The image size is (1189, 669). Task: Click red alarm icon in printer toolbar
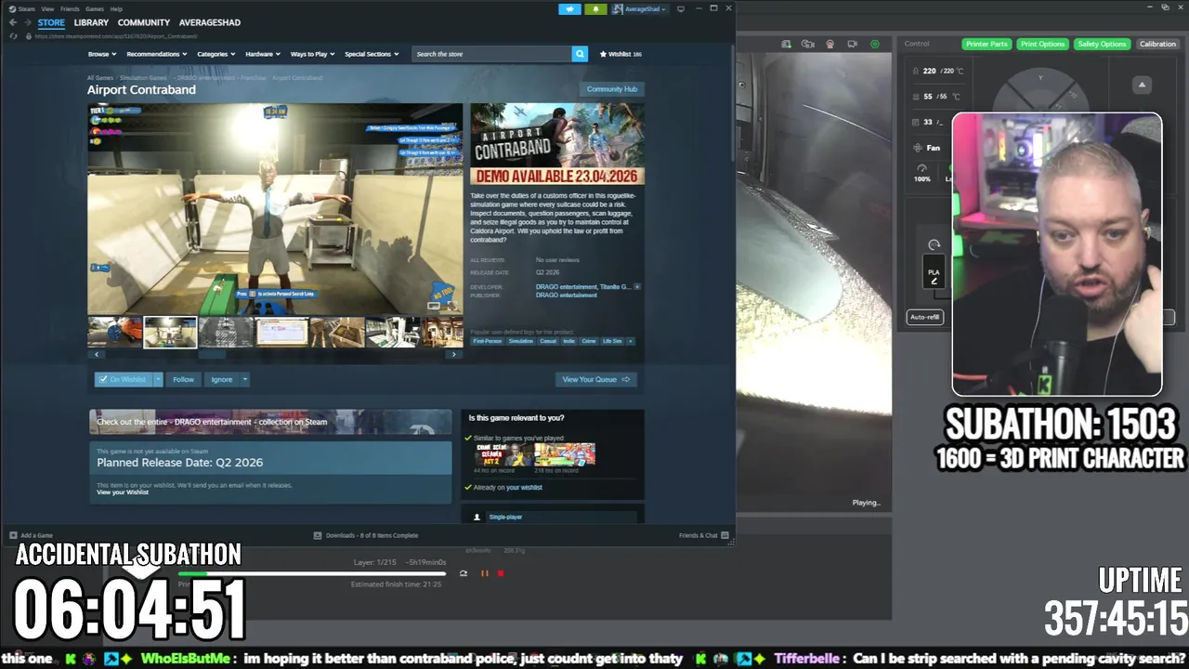(830, 44)
